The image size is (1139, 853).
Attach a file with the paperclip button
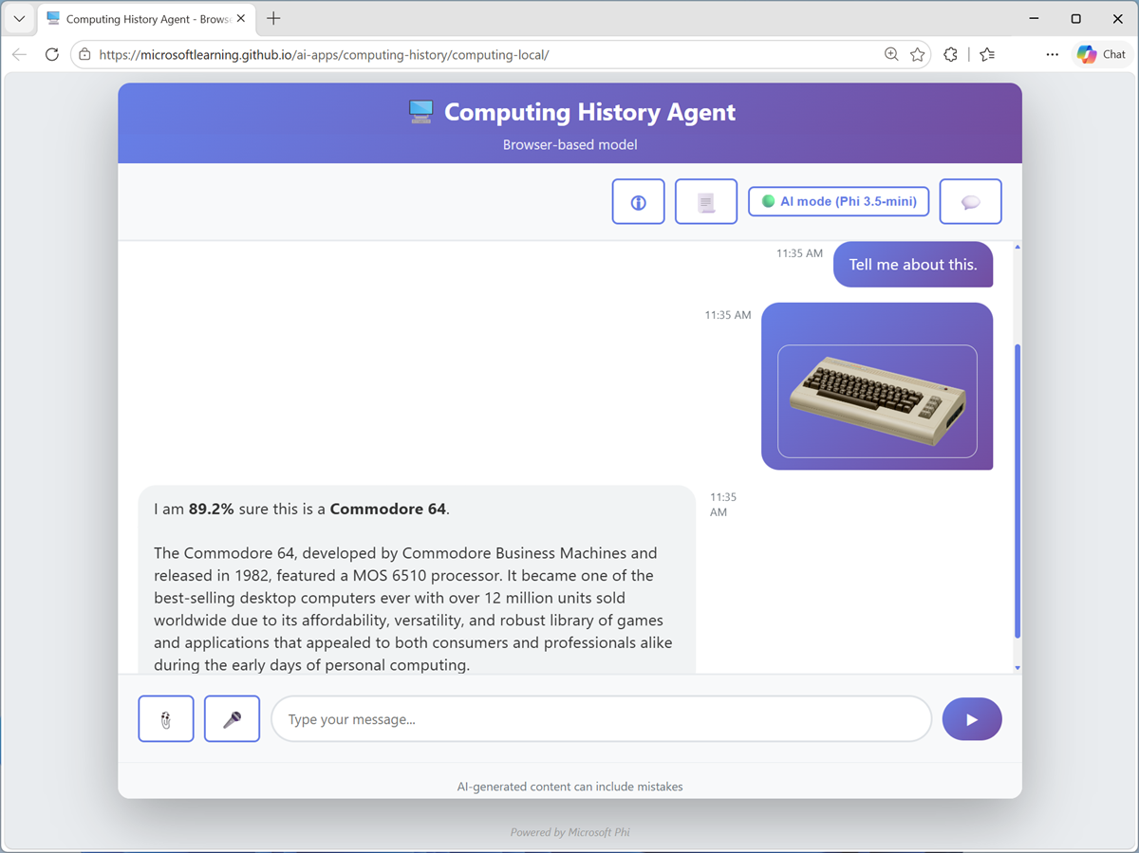tap(166, 719)
